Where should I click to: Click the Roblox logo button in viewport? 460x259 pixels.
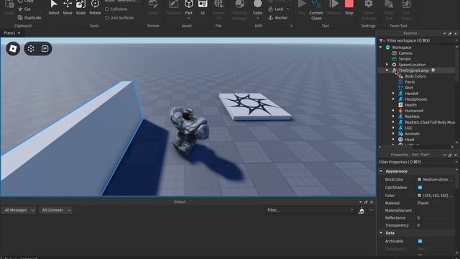pyautogui.click(x=13, y=48)
